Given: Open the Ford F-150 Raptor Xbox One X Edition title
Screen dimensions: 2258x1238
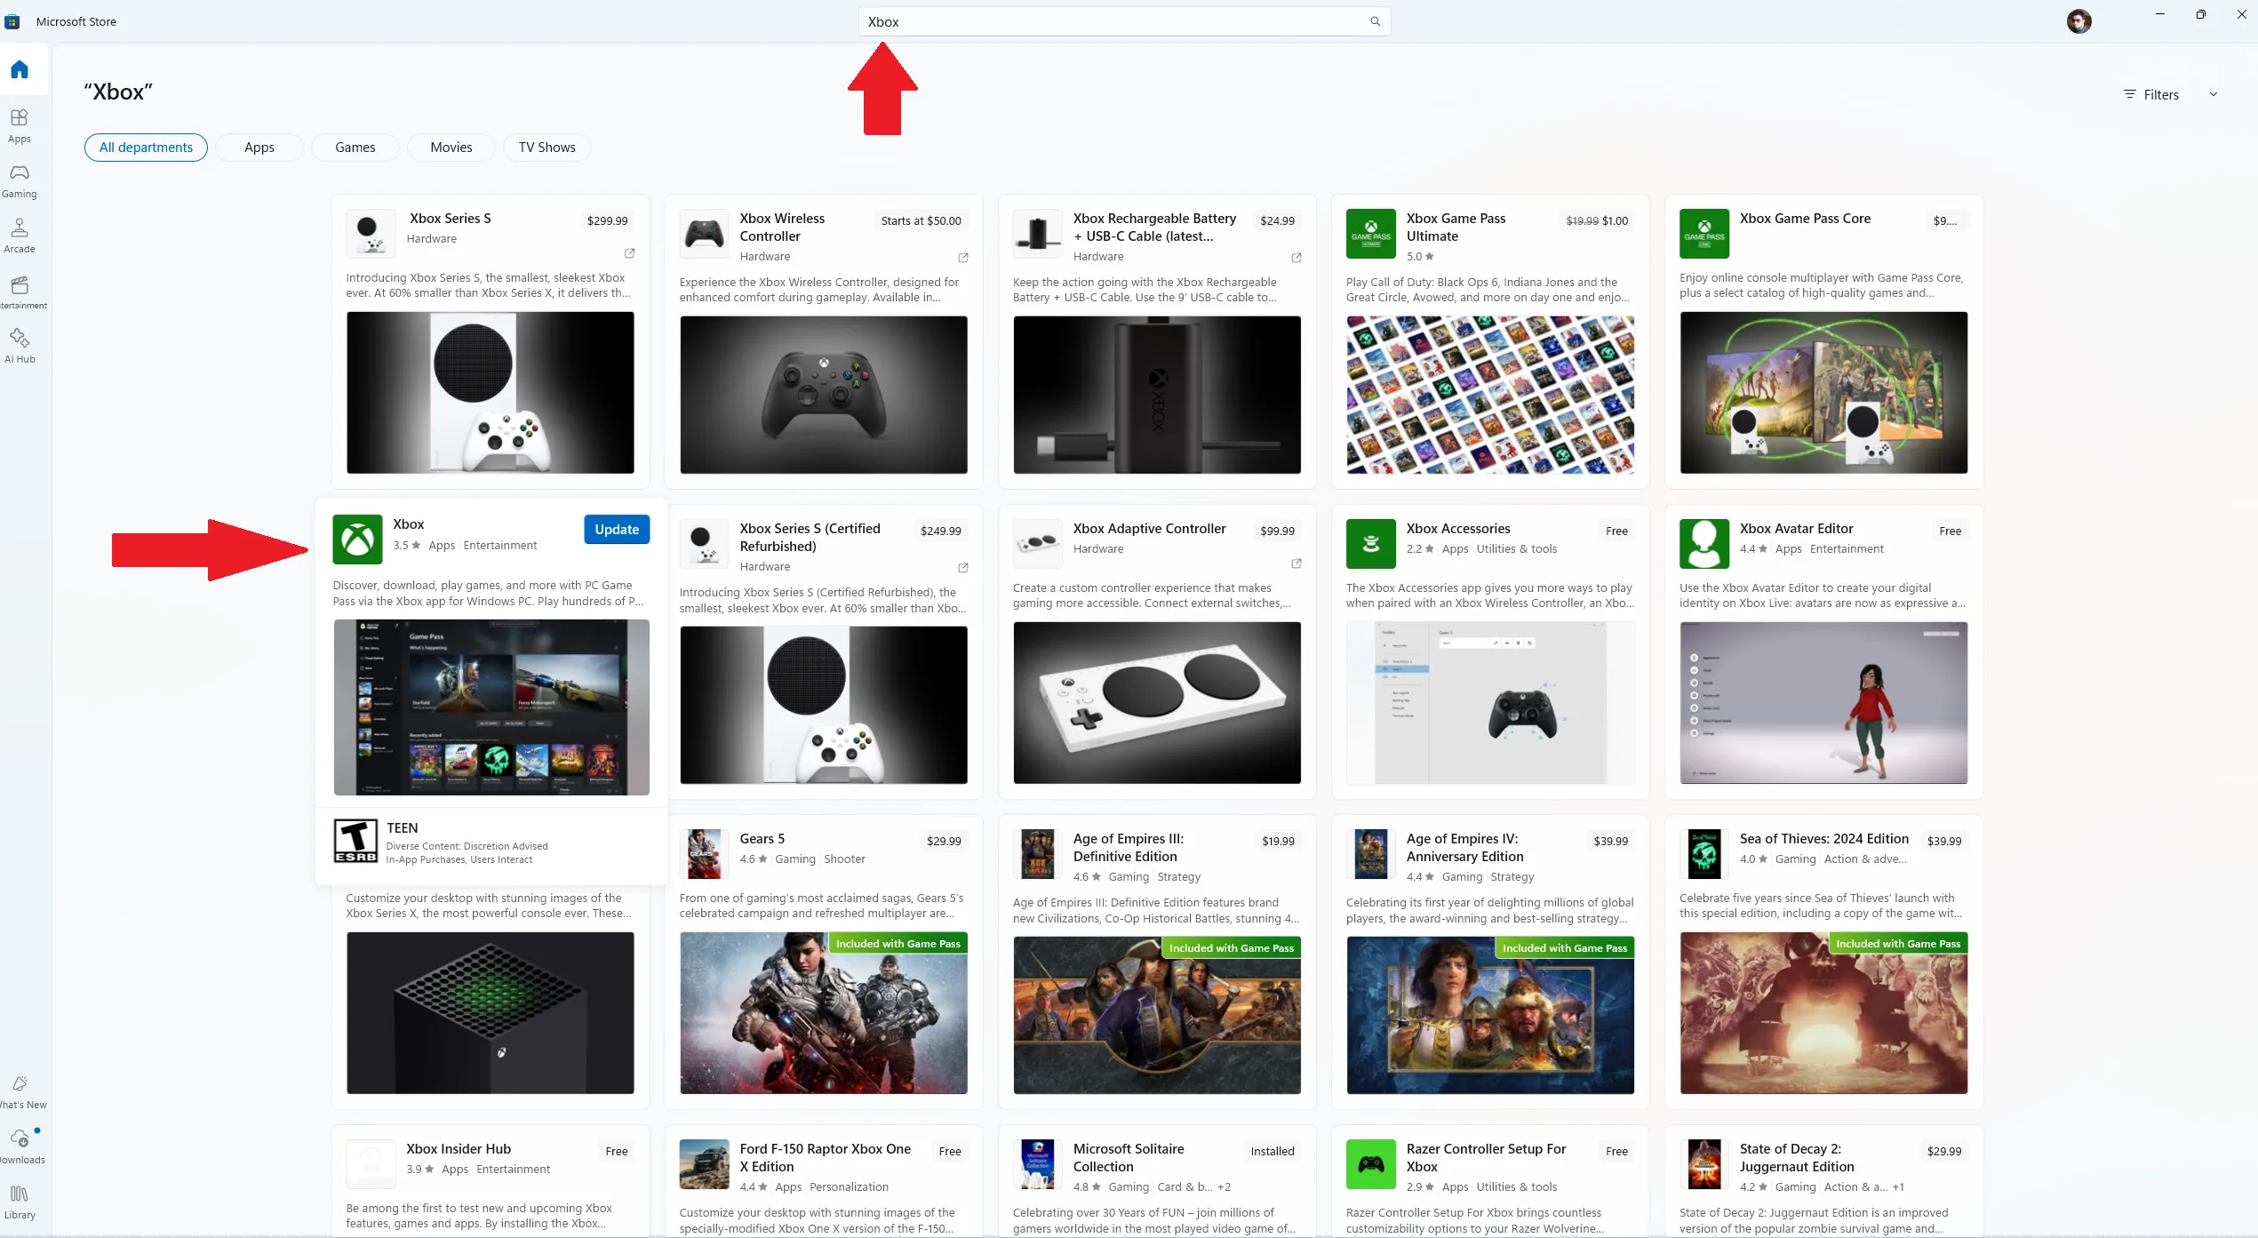Looking at the screenshot, I should pos(825,1157).
